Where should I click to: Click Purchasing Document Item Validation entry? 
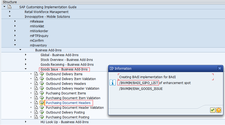pyautogui.click(x=73, y=98)
